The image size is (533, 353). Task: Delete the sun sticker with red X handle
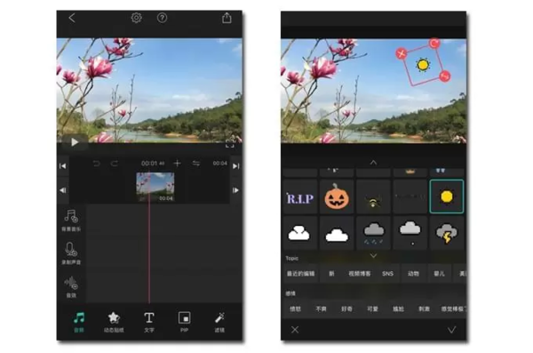tap(402, 53)
